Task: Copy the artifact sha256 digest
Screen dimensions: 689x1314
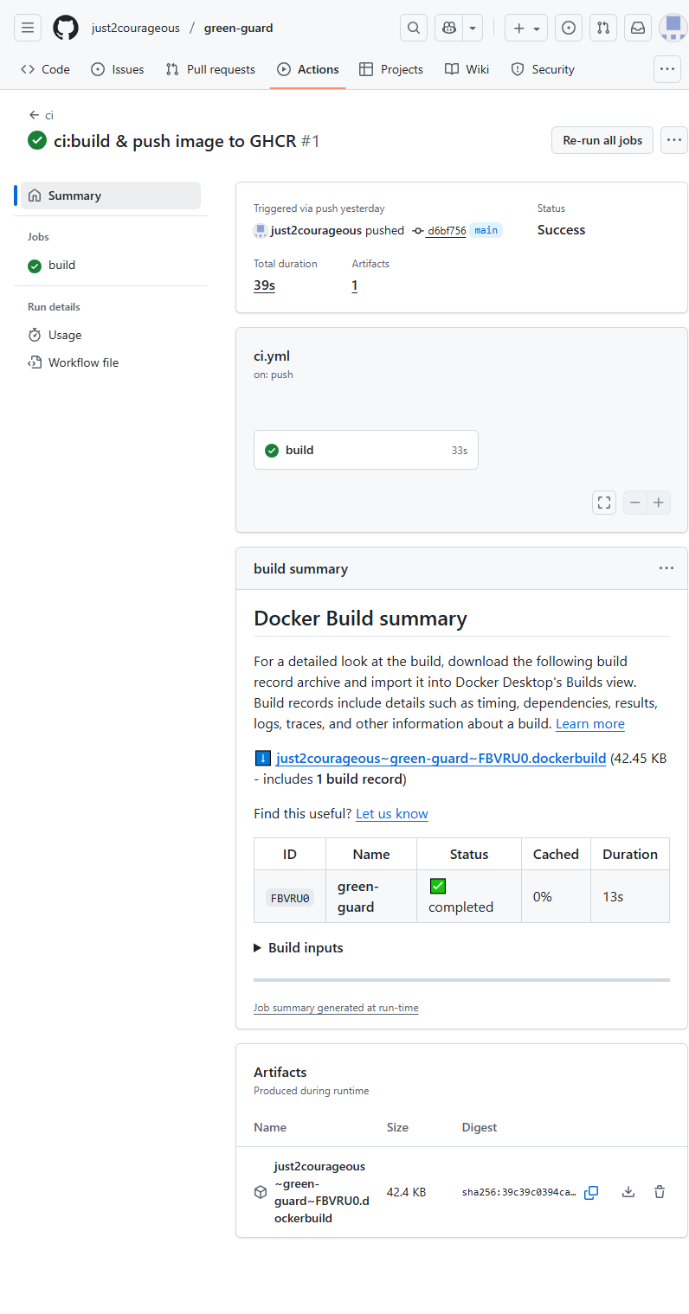Action: [591, 1192]
